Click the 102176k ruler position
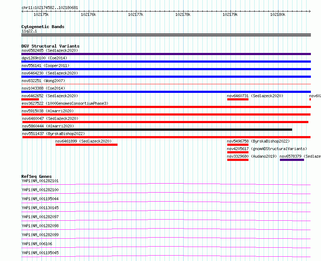This screenshot has height=261, width=321. click(x=88, y=14)
